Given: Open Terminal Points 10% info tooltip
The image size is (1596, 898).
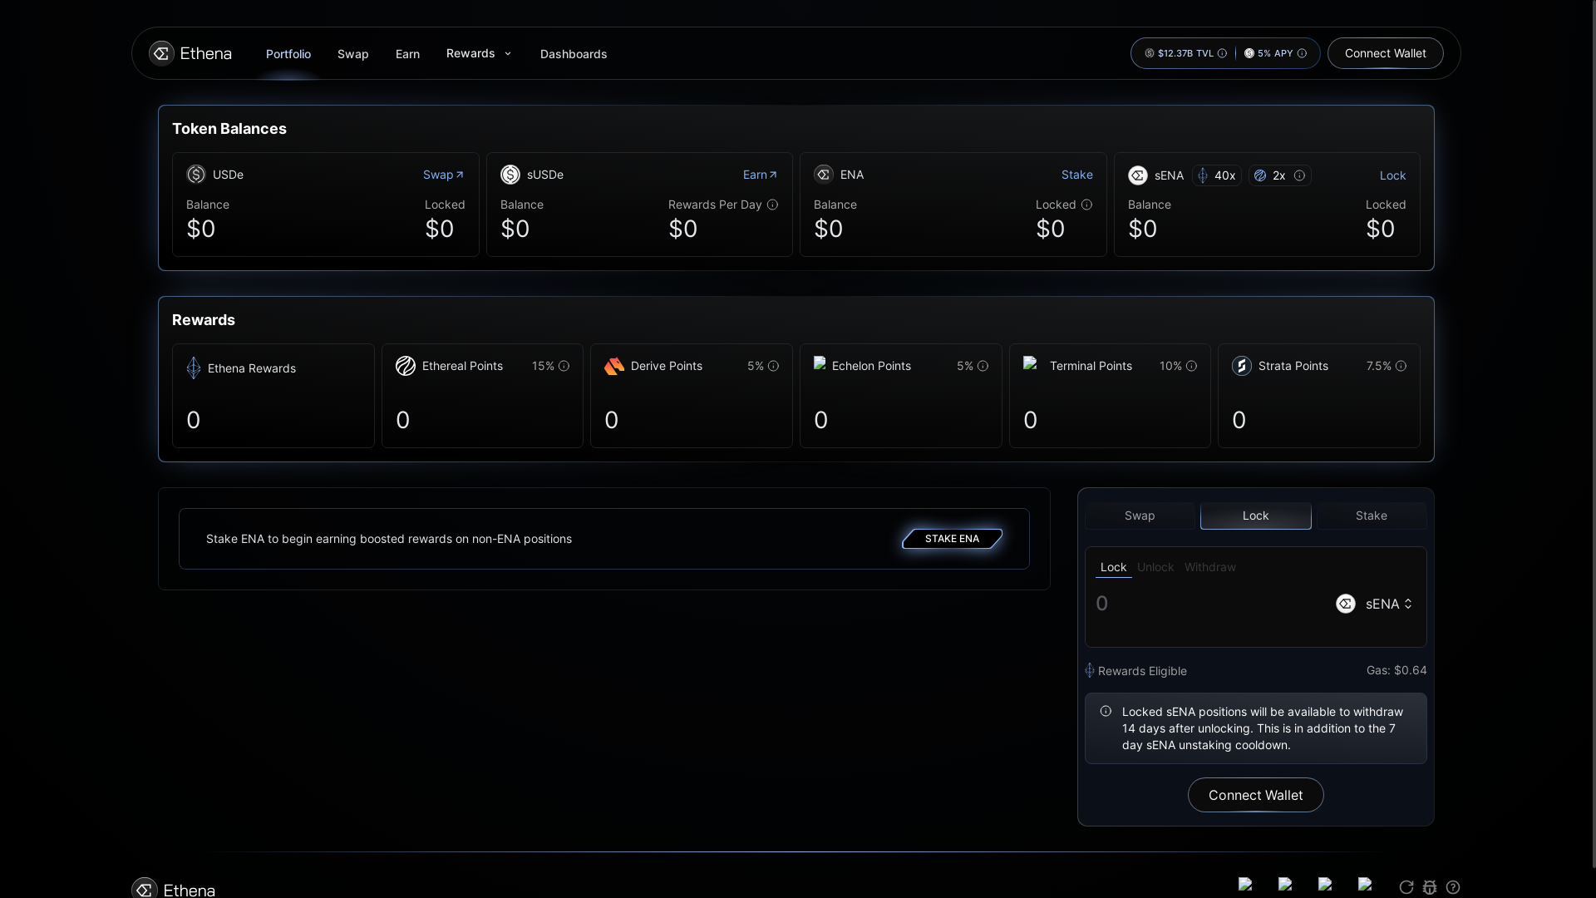Looking at the screenshot, I should click(1191, 366).
